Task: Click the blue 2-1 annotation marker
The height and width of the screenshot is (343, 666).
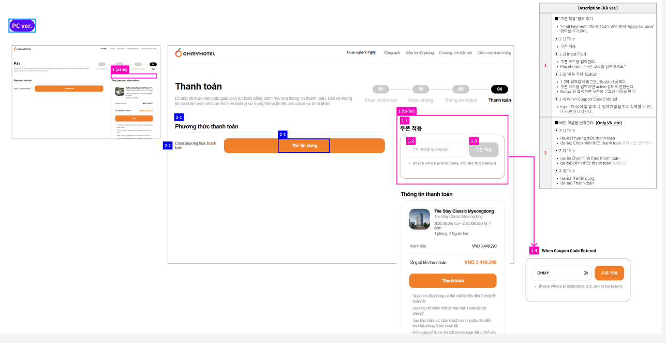Action: point(179,118)
